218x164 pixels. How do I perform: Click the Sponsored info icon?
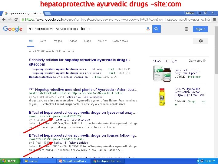[x=204, y=60]
